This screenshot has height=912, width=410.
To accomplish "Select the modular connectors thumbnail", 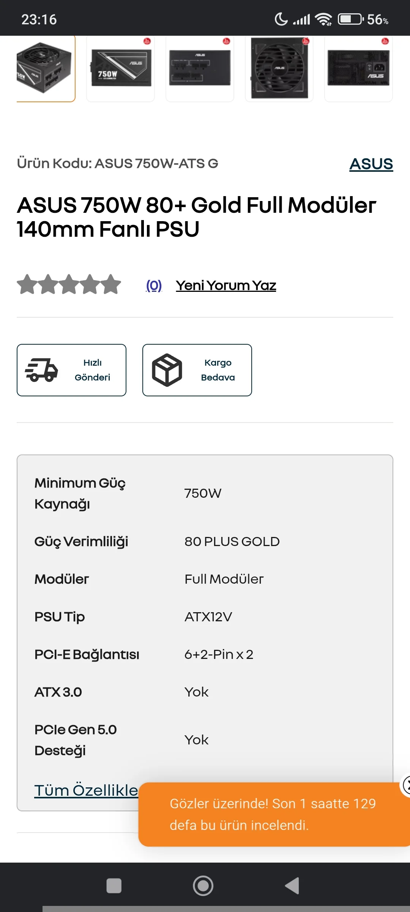I will [200, 69].
